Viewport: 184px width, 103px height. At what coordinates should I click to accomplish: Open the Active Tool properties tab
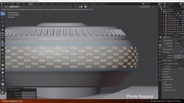pos(160,41)
